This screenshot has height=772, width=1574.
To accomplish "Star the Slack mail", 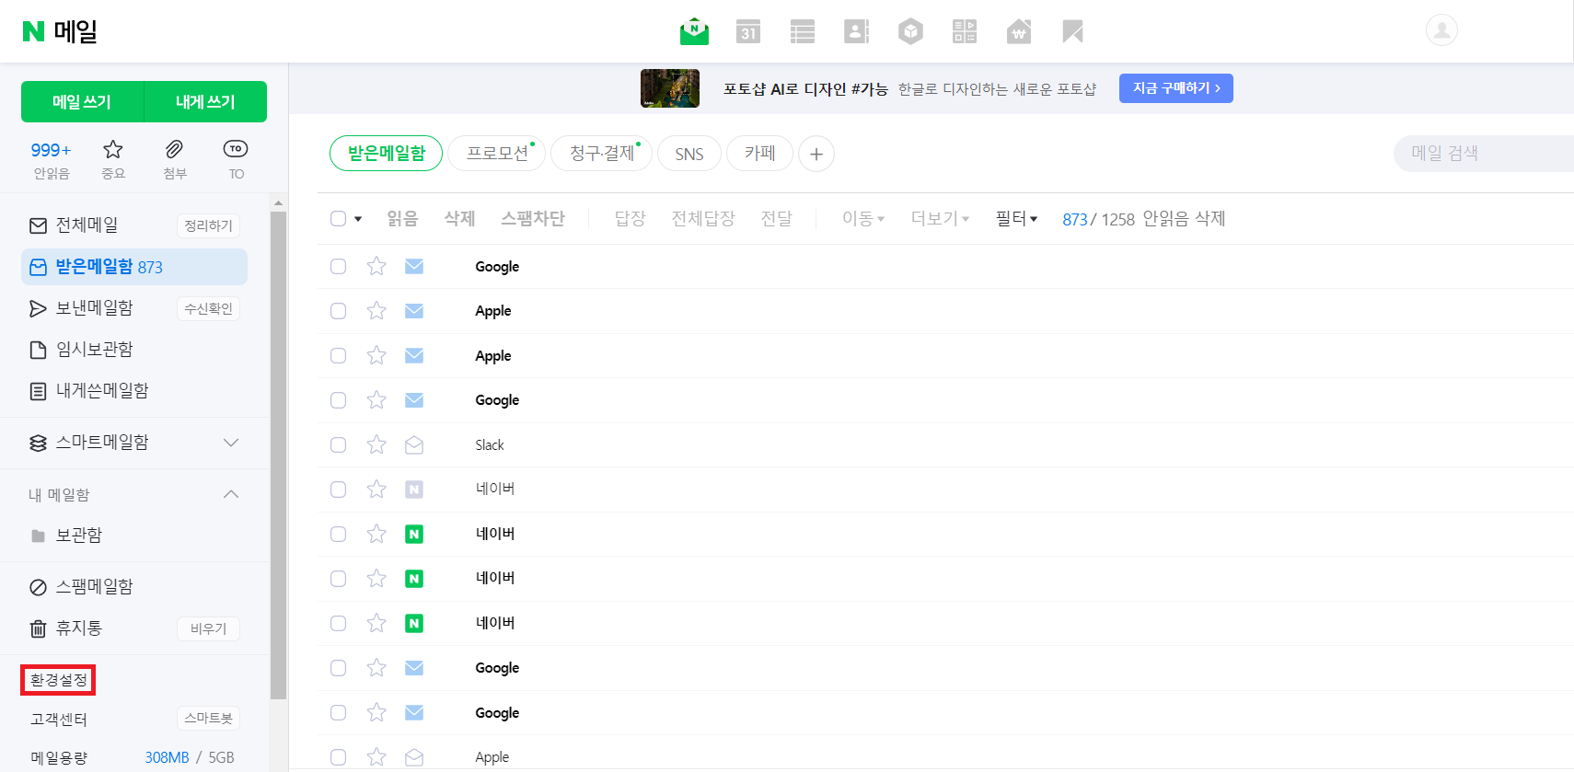I will point(376,445).
